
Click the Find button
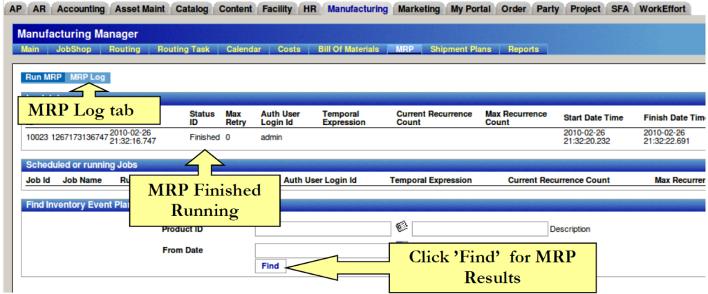[x=270, y=266]
